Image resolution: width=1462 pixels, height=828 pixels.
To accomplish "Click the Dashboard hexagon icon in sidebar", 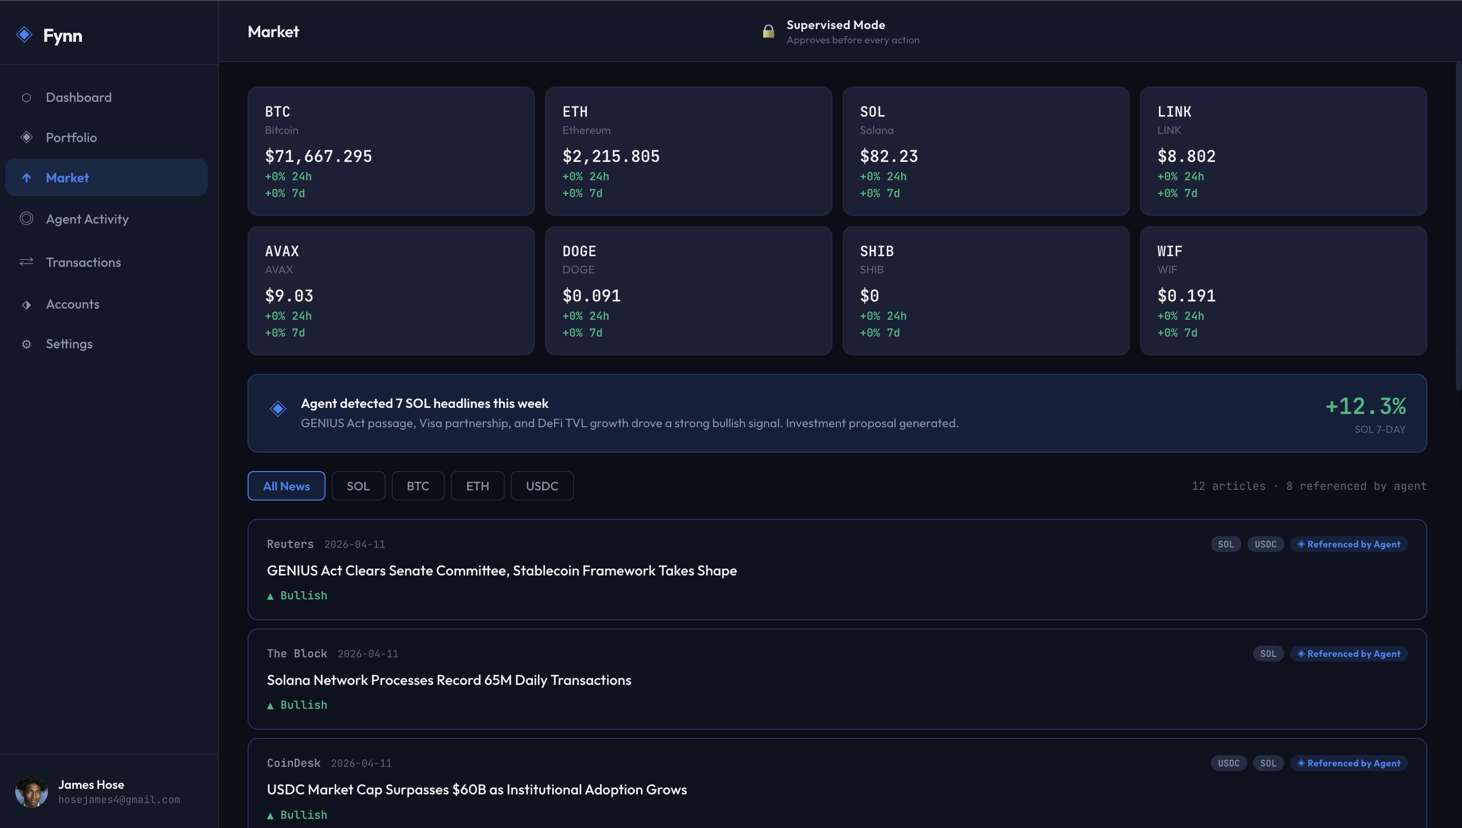I will point(26,97).
